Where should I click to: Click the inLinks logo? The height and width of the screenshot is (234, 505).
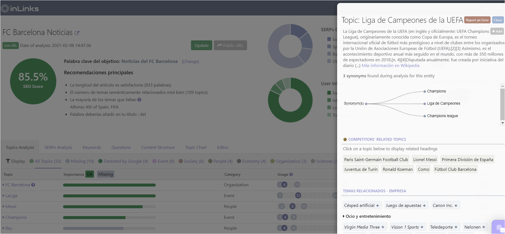point(20,9)
